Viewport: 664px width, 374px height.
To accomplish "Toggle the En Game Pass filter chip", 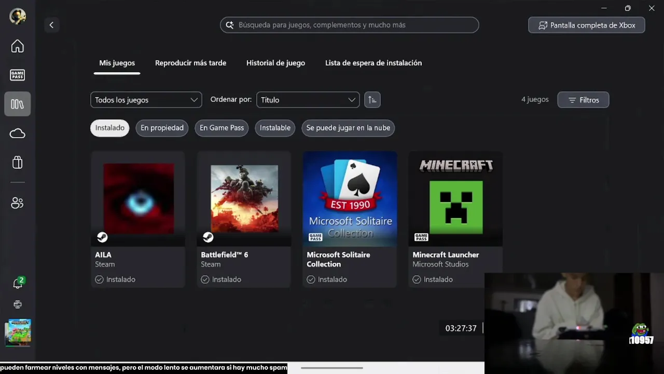I will click(222, 128).
